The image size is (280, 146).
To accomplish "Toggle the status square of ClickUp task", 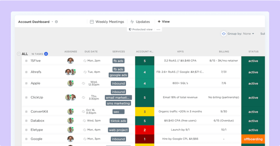I will (26, 98).
